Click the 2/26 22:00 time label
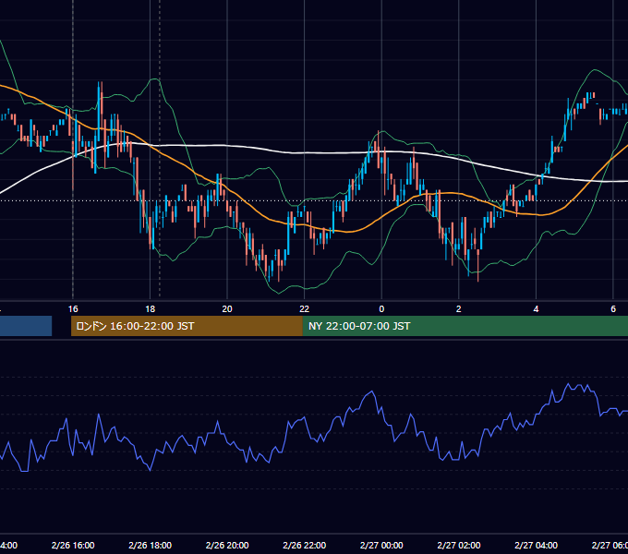 (x=305, y=545)
